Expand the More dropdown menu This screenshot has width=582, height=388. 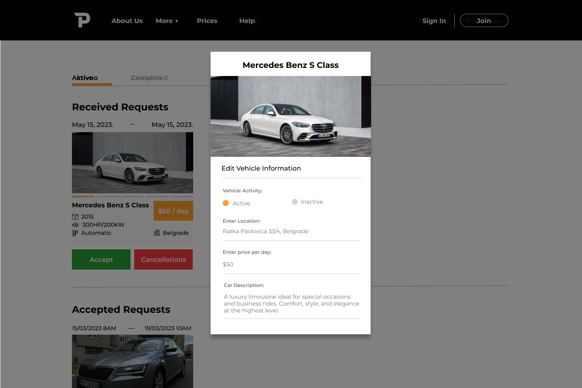pos(167,21)
